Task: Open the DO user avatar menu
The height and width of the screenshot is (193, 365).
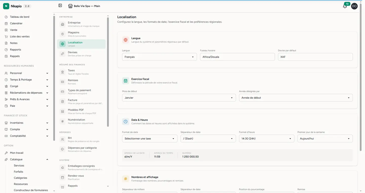Action: point(354,6)
